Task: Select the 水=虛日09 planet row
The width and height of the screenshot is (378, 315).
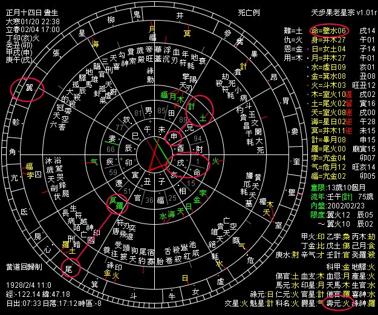Action: tap(328, 67)
